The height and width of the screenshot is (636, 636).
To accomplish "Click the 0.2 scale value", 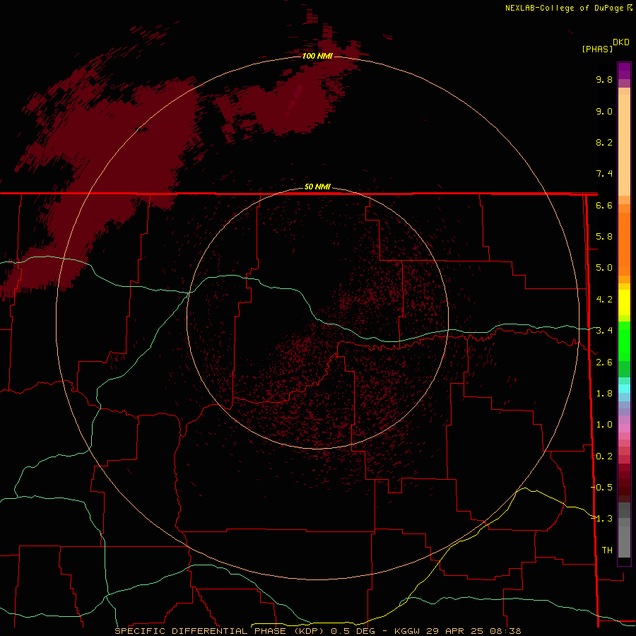I will point(604,457).
